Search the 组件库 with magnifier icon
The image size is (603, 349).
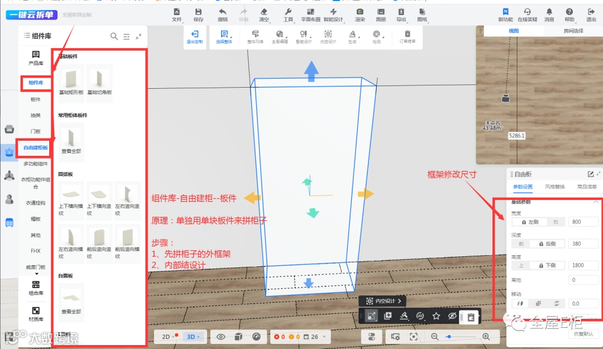(114, 36)
